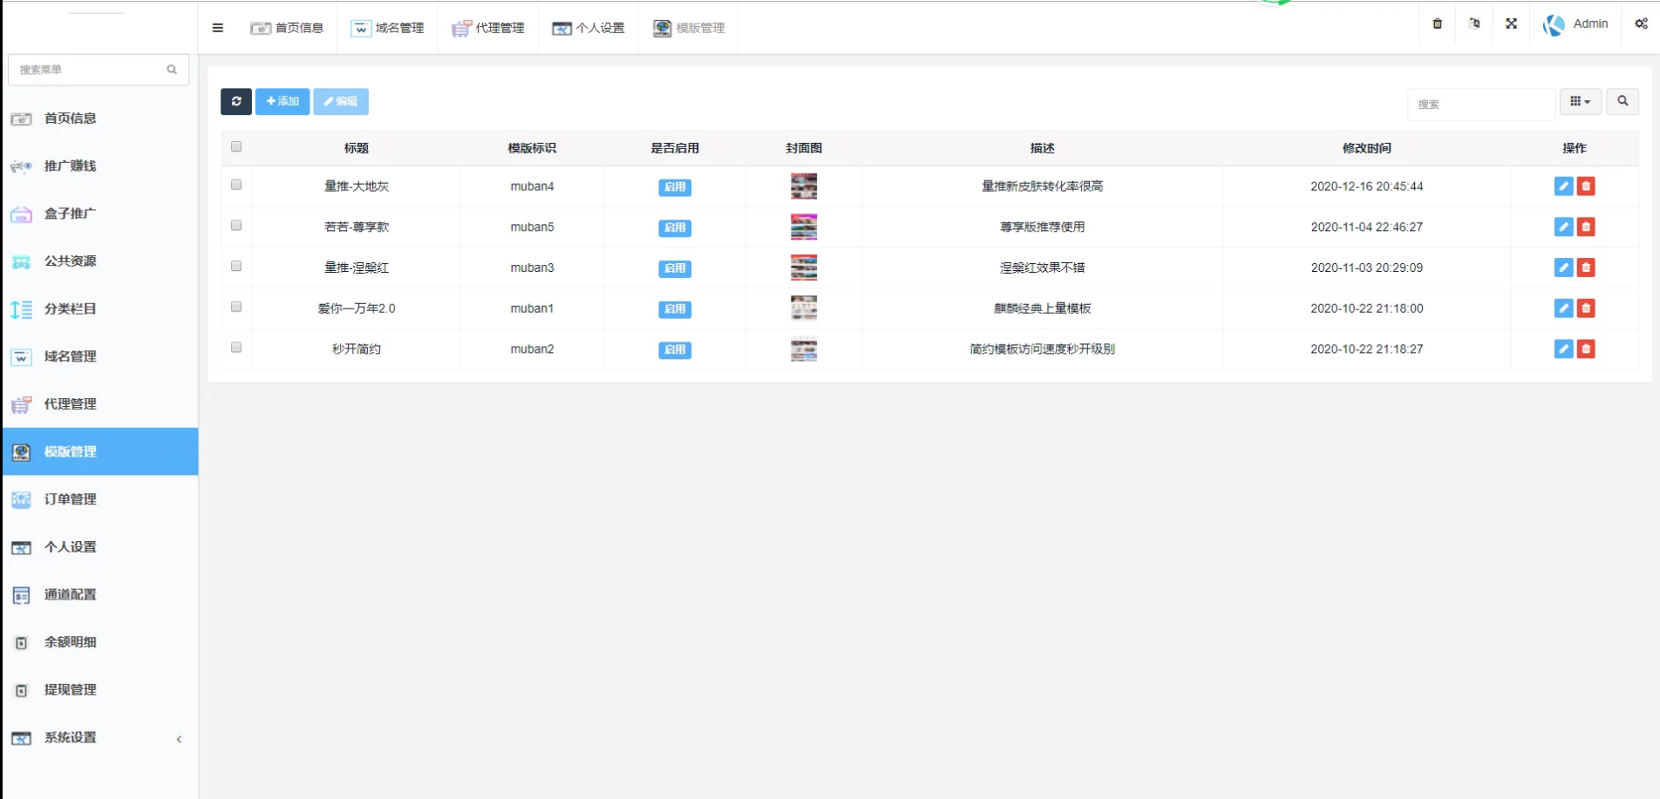The image size is (1660, 799).
Task: Open the settings gears icon at top right
Action: [x=1641, y=24]
